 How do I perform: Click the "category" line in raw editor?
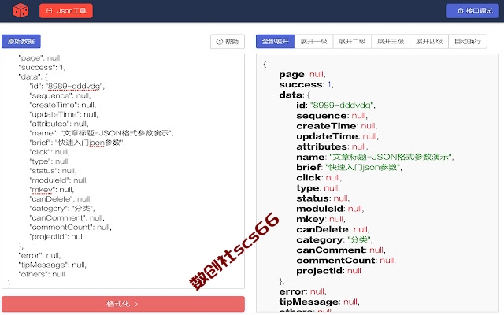pyautogui.click(x=61, y=209)
